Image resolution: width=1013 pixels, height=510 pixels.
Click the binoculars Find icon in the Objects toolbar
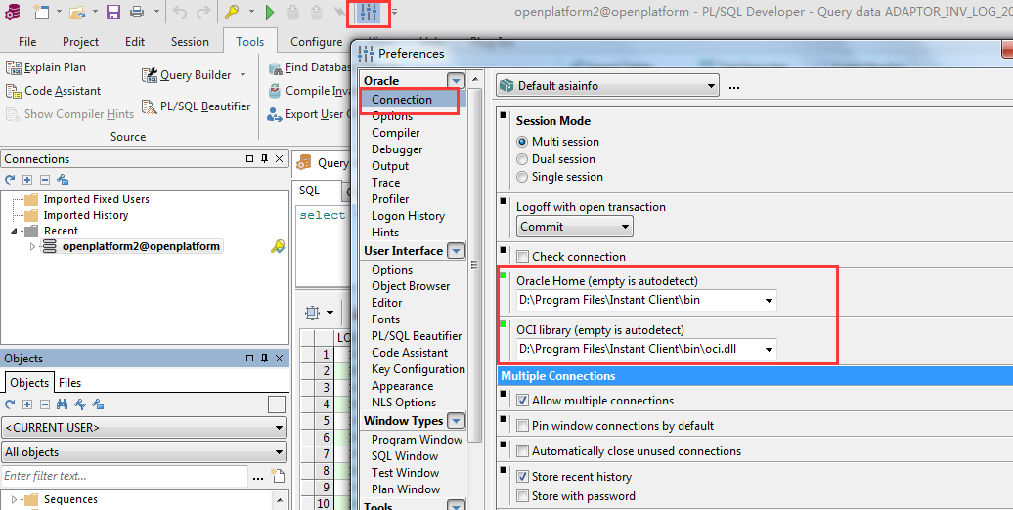62,404
